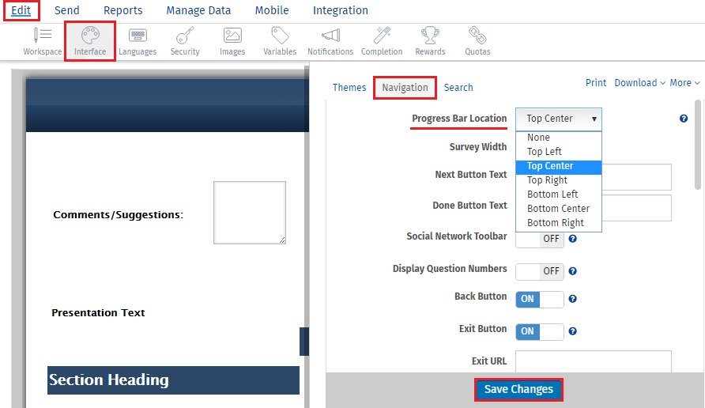Image resolution: width=705 pixels, height=408 pixels.
Task: Open the Integration menu
Action: pyautogui.click(x=341, y=10)
